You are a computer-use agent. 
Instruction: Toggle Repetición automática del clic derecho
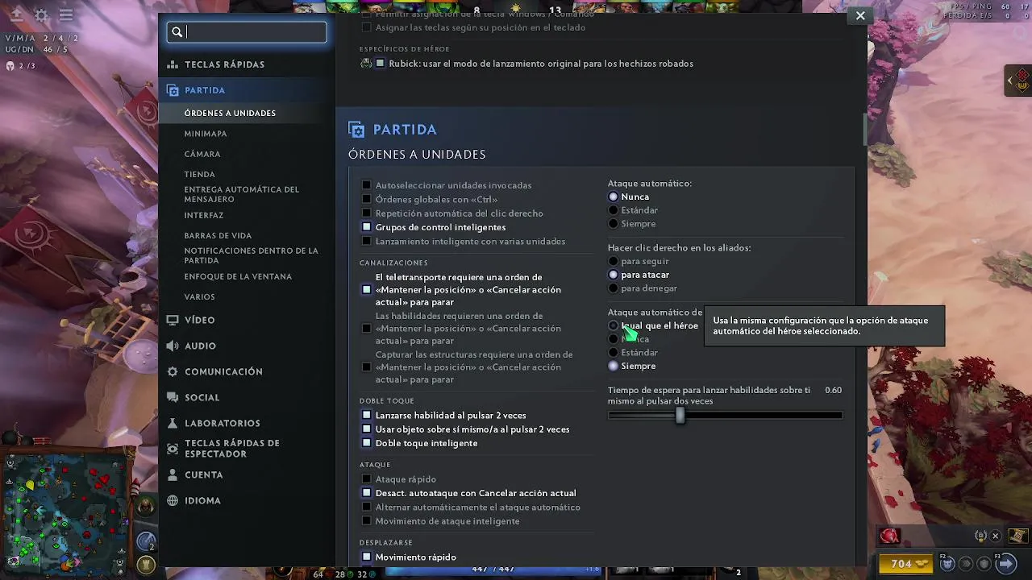[x=366, y=213]
